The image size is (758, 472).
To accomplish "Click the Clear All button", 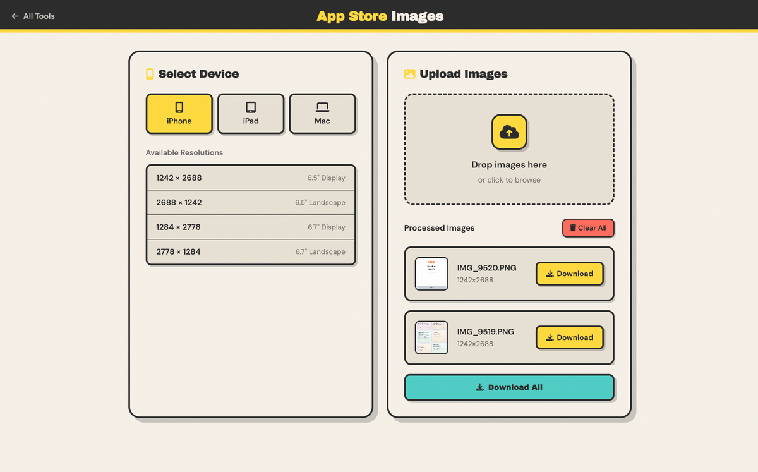I will pos(588,228).
